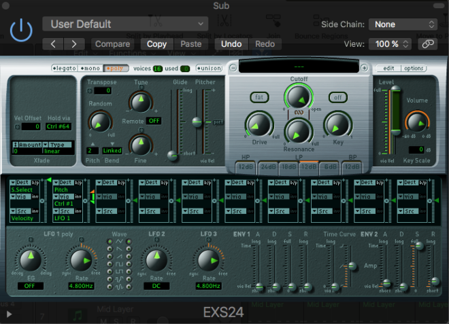Image resolution: width=449 pixels, height=324 pixels.
Task: Open the Side Chain None dropdown
Action: pyautogui.click(x=403, y=24)
